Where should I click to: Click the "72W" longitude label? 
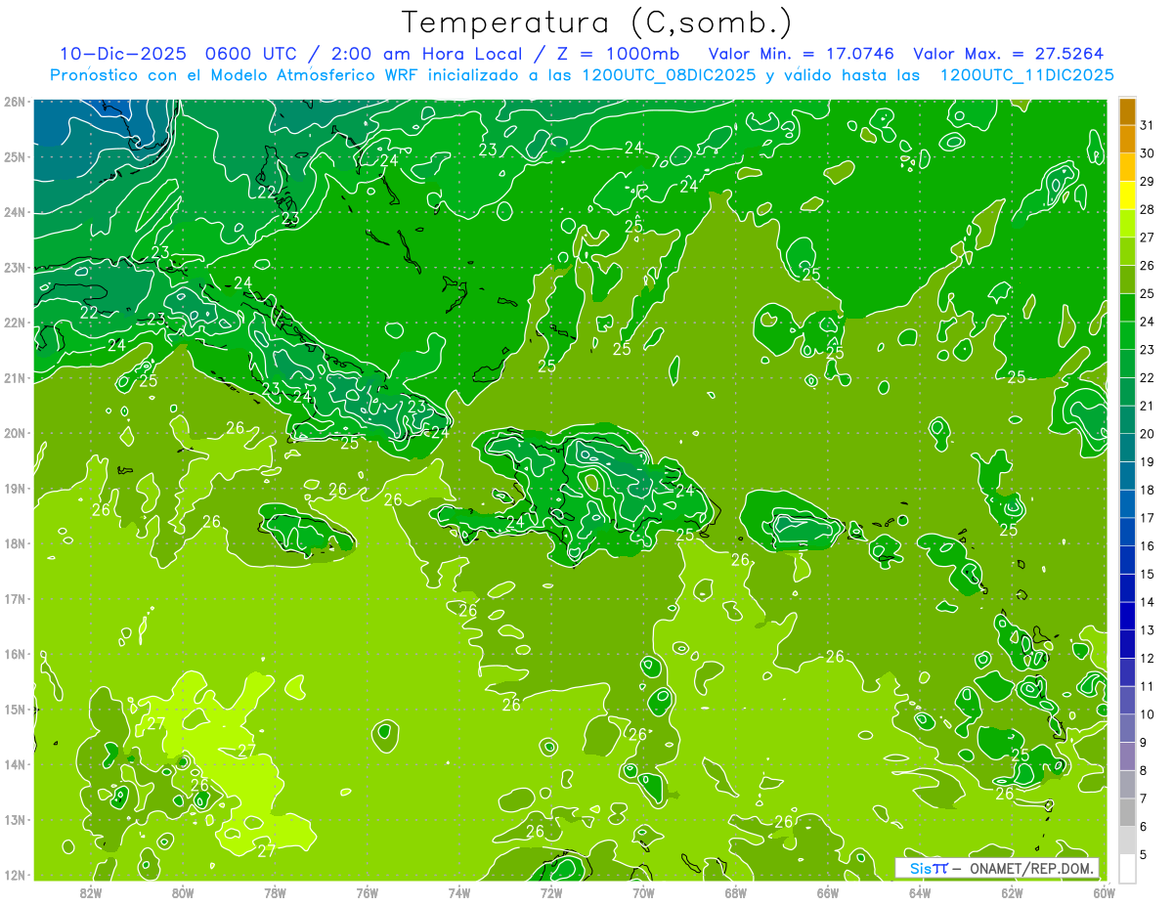[x=551, y=892]
